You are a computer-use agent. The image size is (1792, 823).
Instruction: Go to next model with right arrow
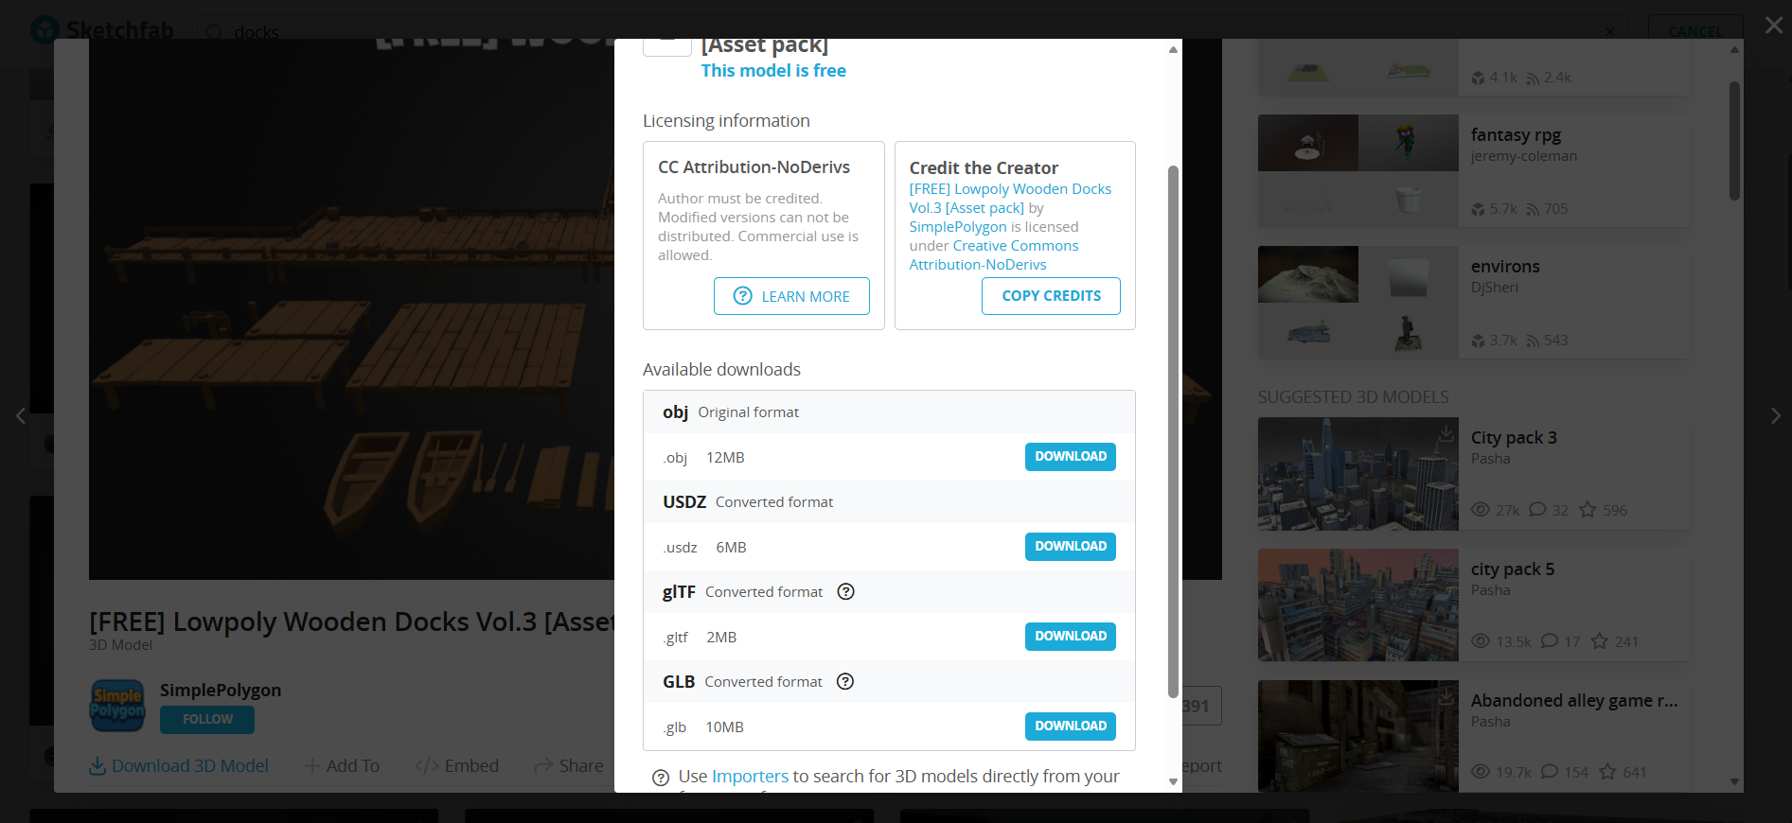pos(1775,415)
